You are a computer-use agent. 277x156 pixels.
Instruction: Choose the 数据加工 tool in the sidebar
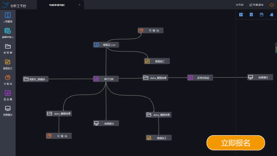(8, 64)
